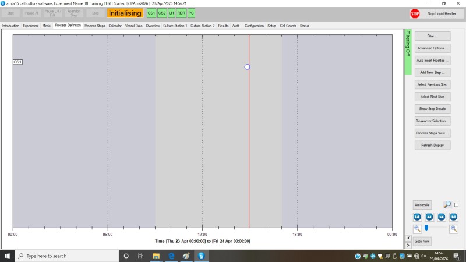Click the CS1 green status indicator
This screenshot has width=466, height=262.
pyautogui.click(x=151, y=13)
